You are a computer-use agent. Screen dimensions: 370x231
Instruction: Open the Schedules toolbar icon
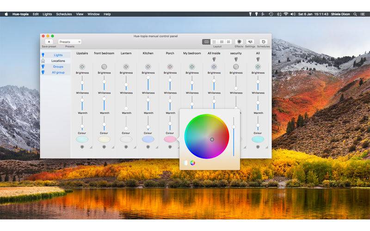(263, 42)
